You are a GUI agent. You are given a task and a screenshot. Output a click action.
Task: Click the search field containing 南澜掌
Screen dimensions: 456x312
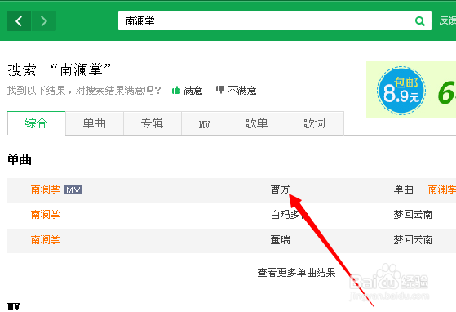(x=275, y=21)
